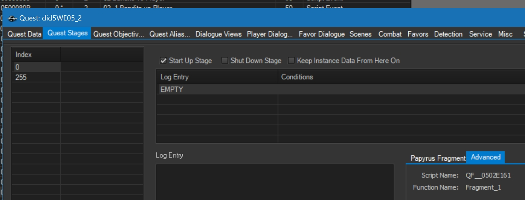Open the Player Dialogue tab
This screenshot has height=200, width=525.
click(270, 34)
